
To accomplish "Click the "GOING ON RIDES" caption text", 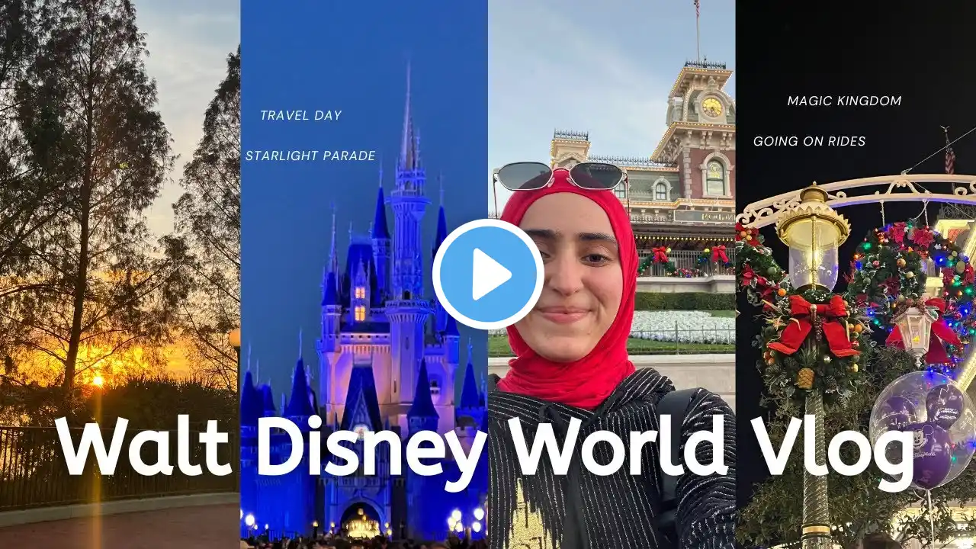I will (811, 141).
